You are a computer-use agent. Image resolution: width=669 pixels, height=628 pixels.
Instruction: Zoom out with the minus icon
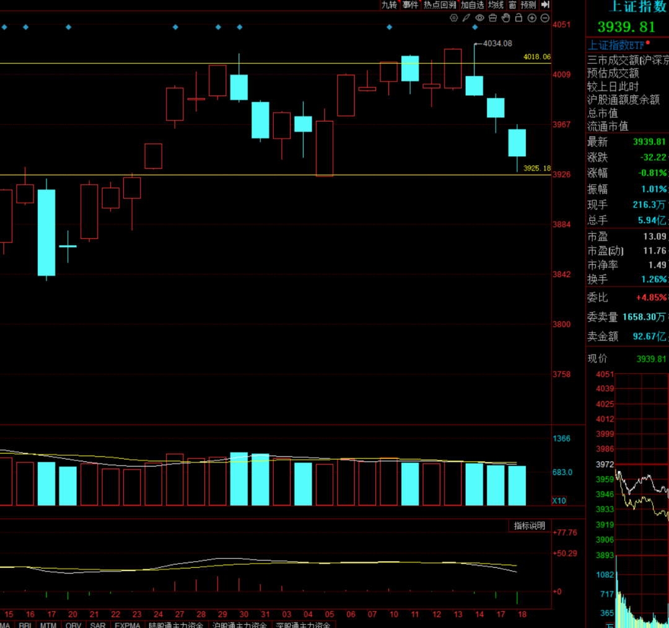[x=544, y=18]
